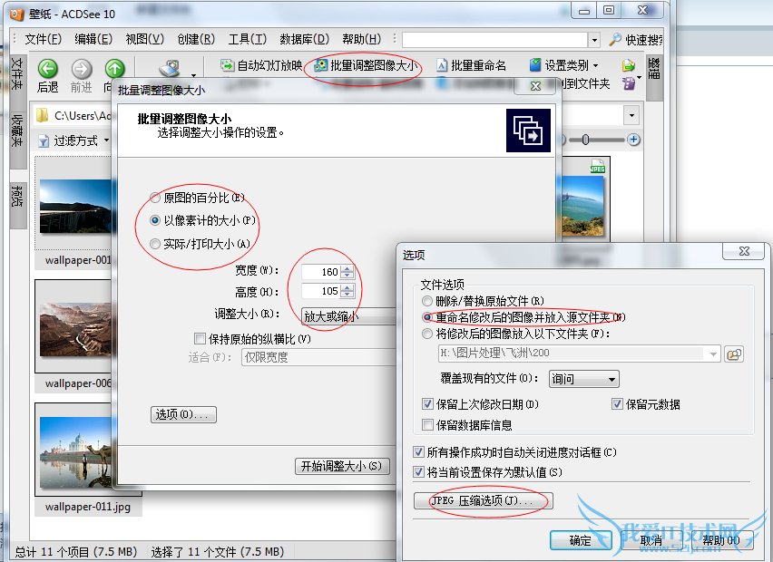
Task: Increase width value with spinner up arrow
Action: pos(347,268)
